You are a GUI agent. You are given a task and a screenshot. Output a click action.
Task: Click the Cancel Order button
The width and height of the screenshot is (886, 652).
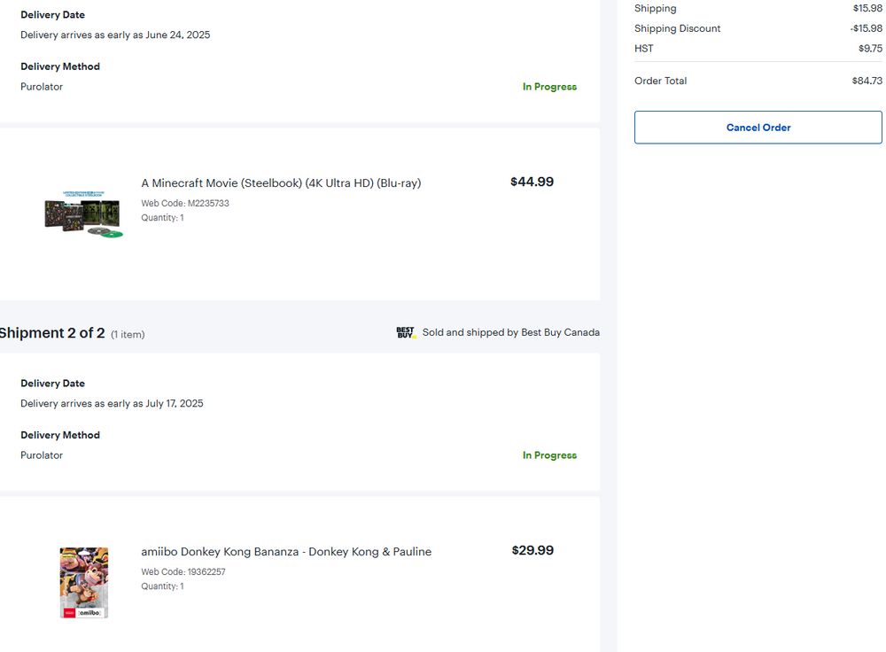pos(758,128)
